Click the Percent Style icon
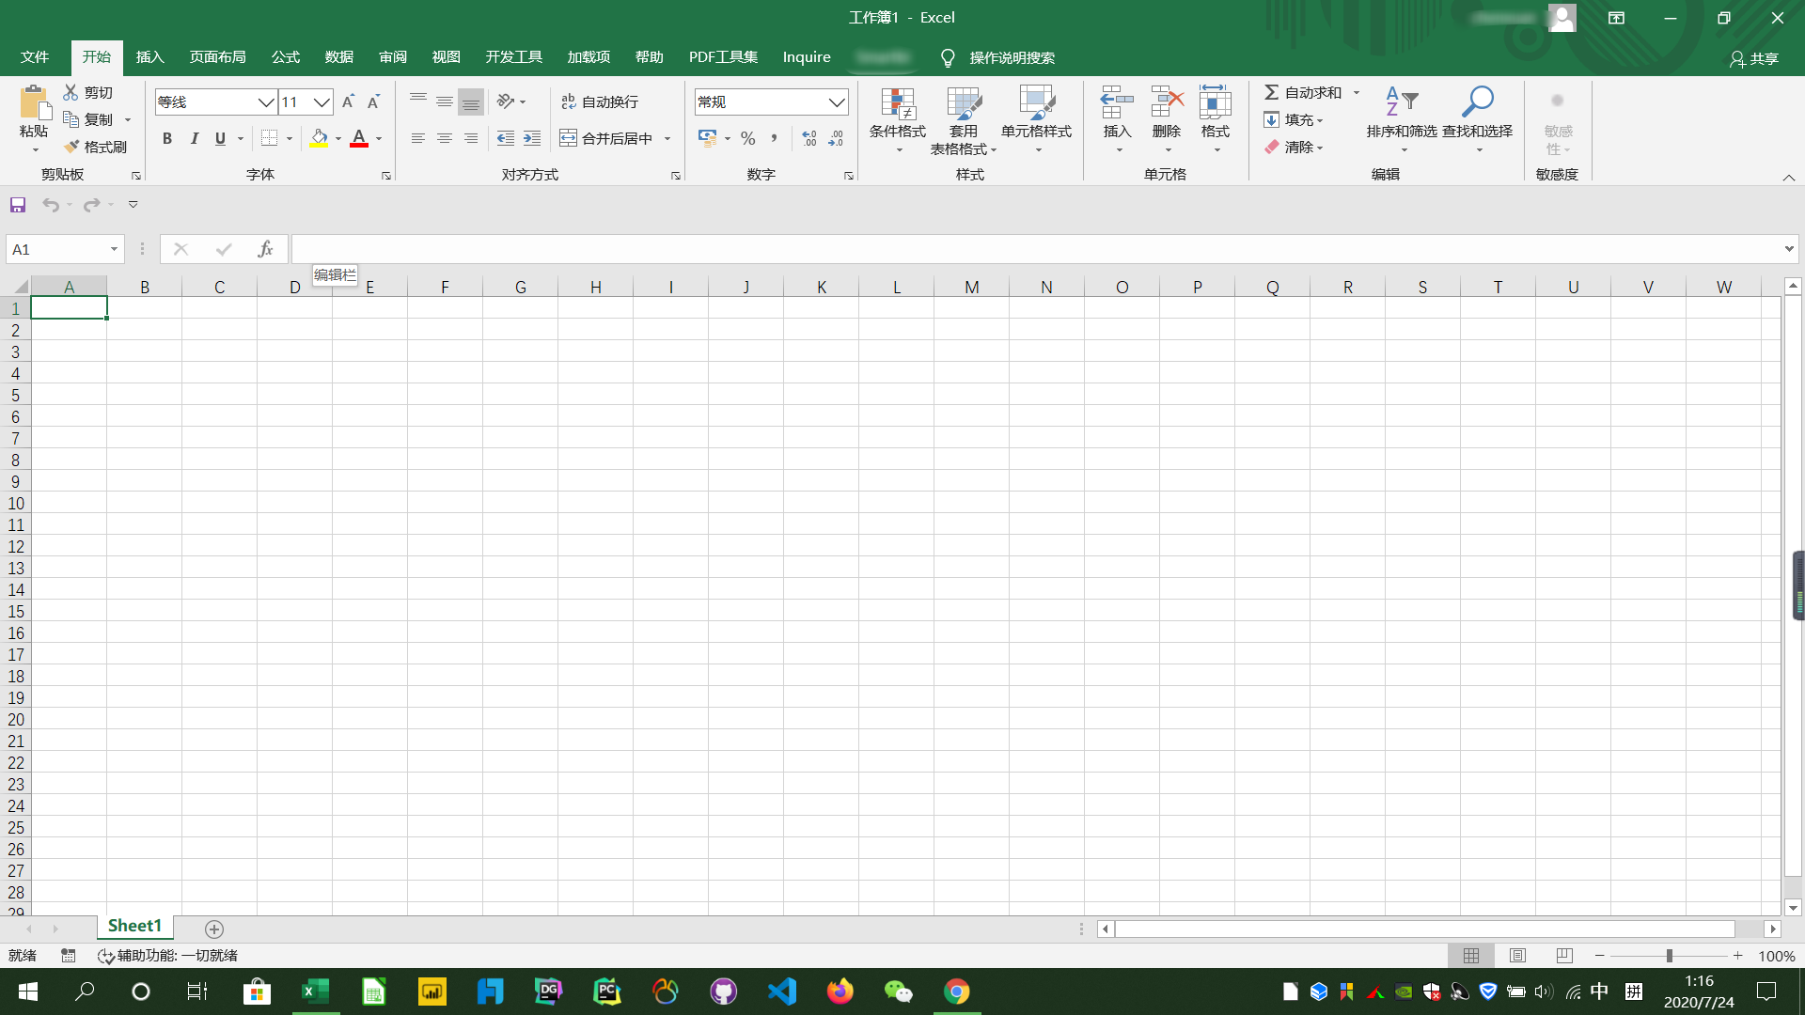The image size is (1805, 1015). (x=747, y=138)
